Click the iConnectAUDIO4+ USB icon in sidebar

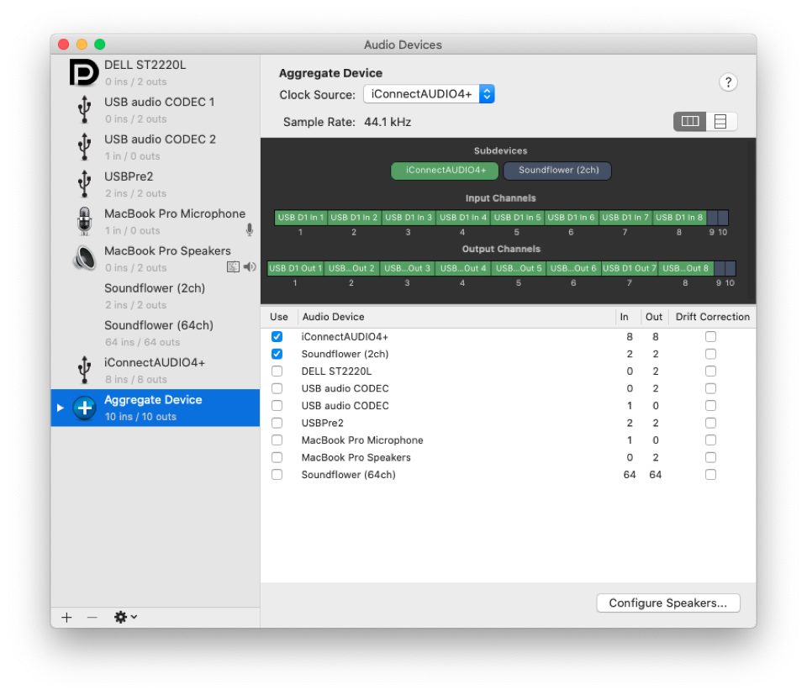tap(84, 370)
